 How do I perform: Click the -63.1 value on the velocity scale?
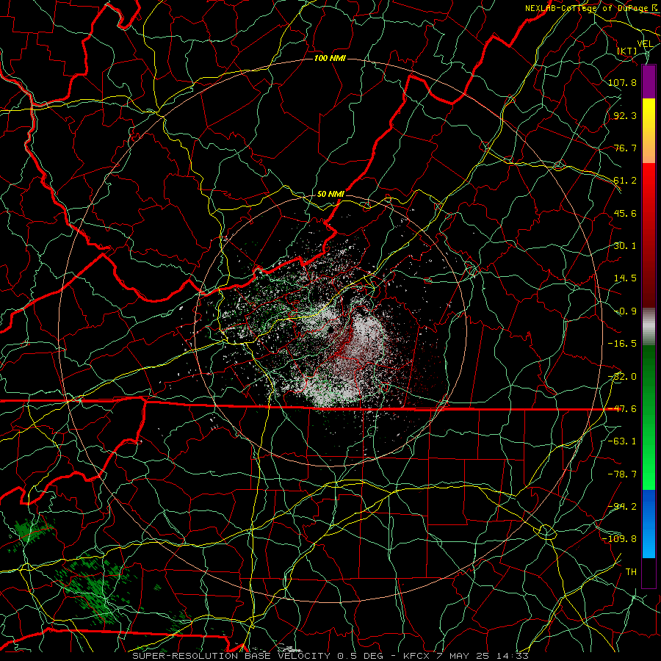coord(622,441)
